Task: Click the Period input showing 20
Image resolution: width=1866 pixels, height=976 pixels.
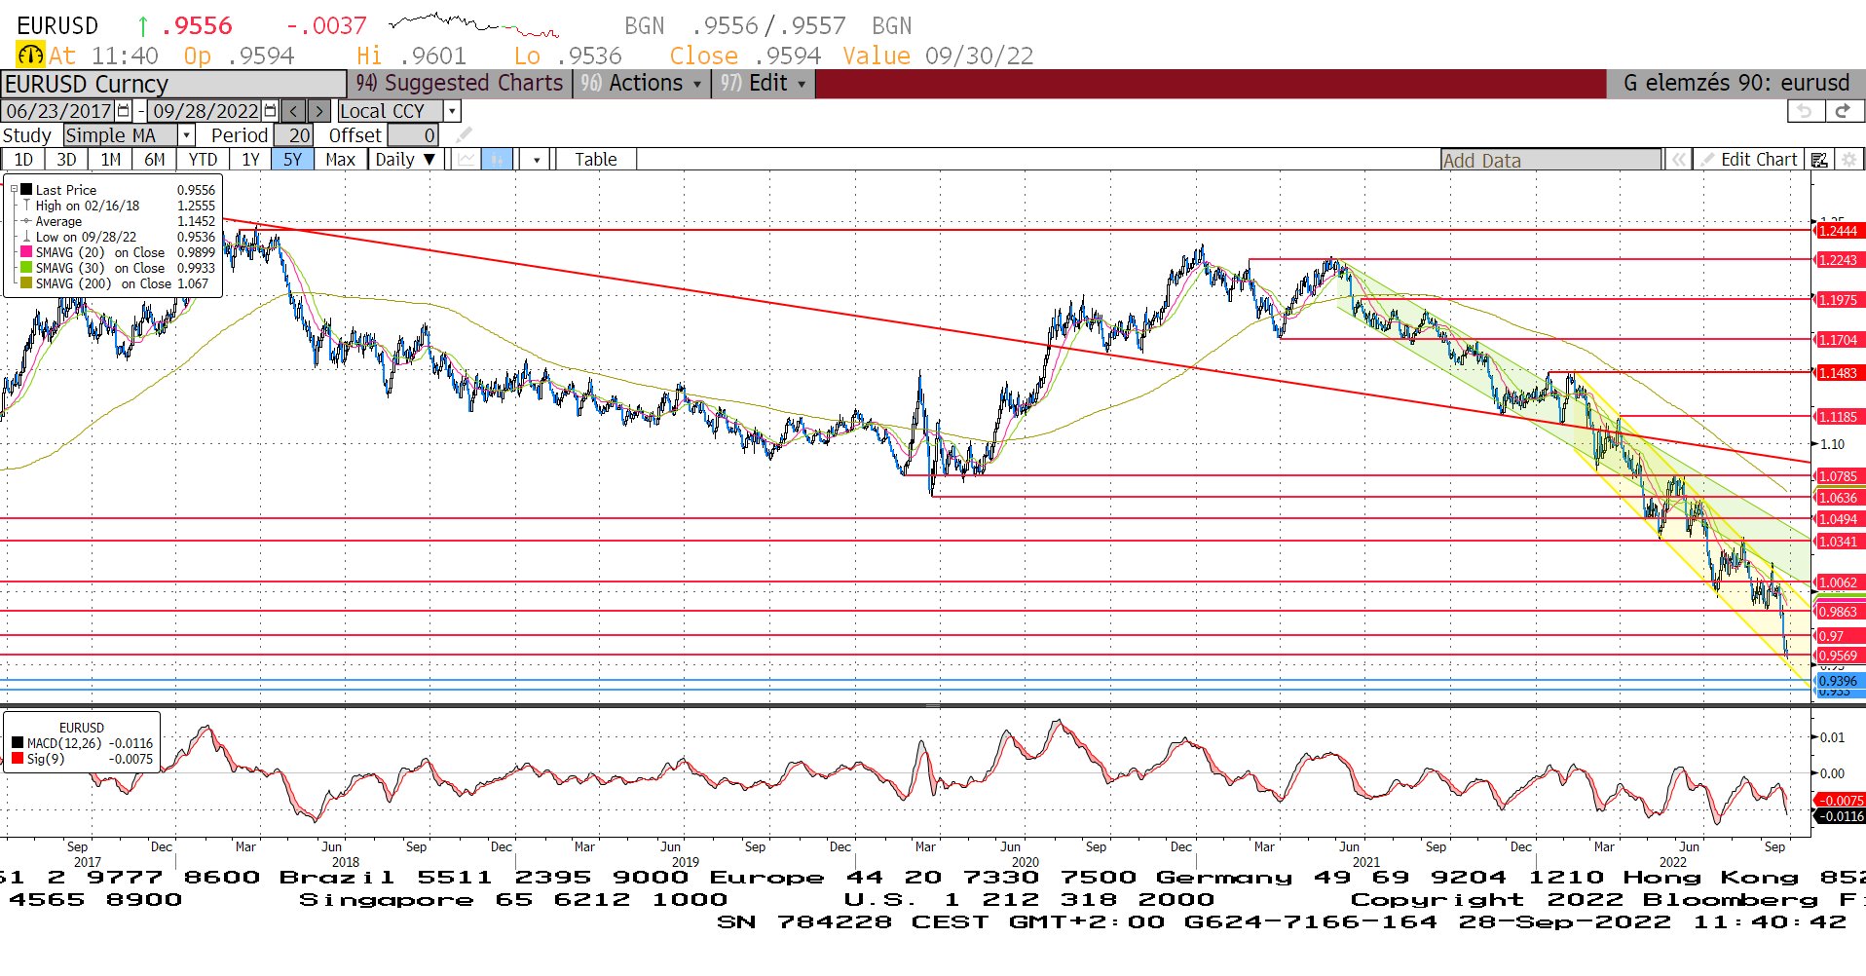Action: pyautogui.click(x=293, y=135)
